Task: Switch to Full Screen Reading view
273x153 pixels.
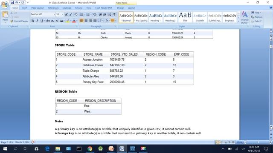Action: pos(222,142)
